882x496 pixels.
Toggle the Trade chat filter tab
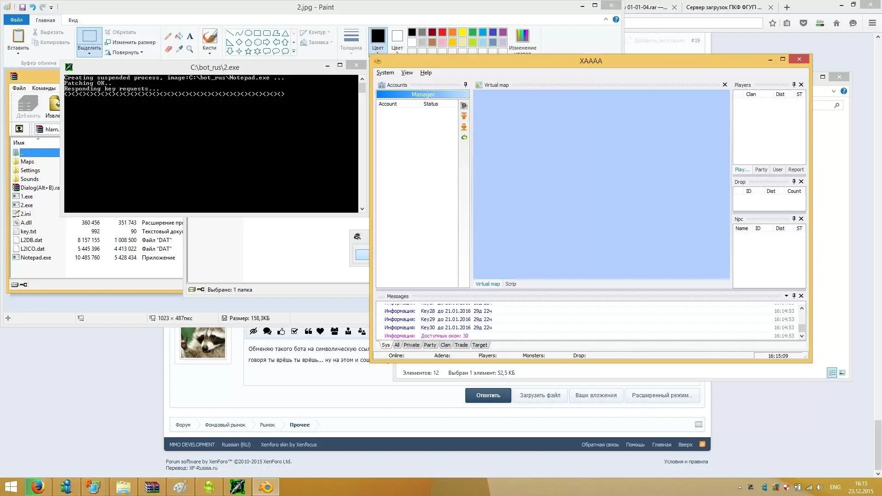(461, 344)
